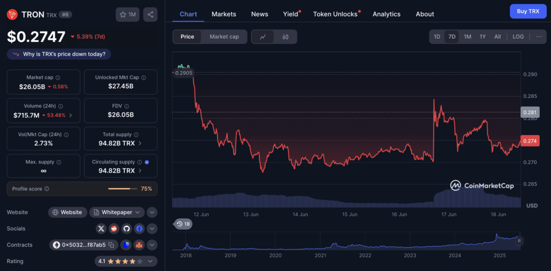Screen dimensions: 551x271
Task: Open TRON's Facebook page
Action: (139, 229)
